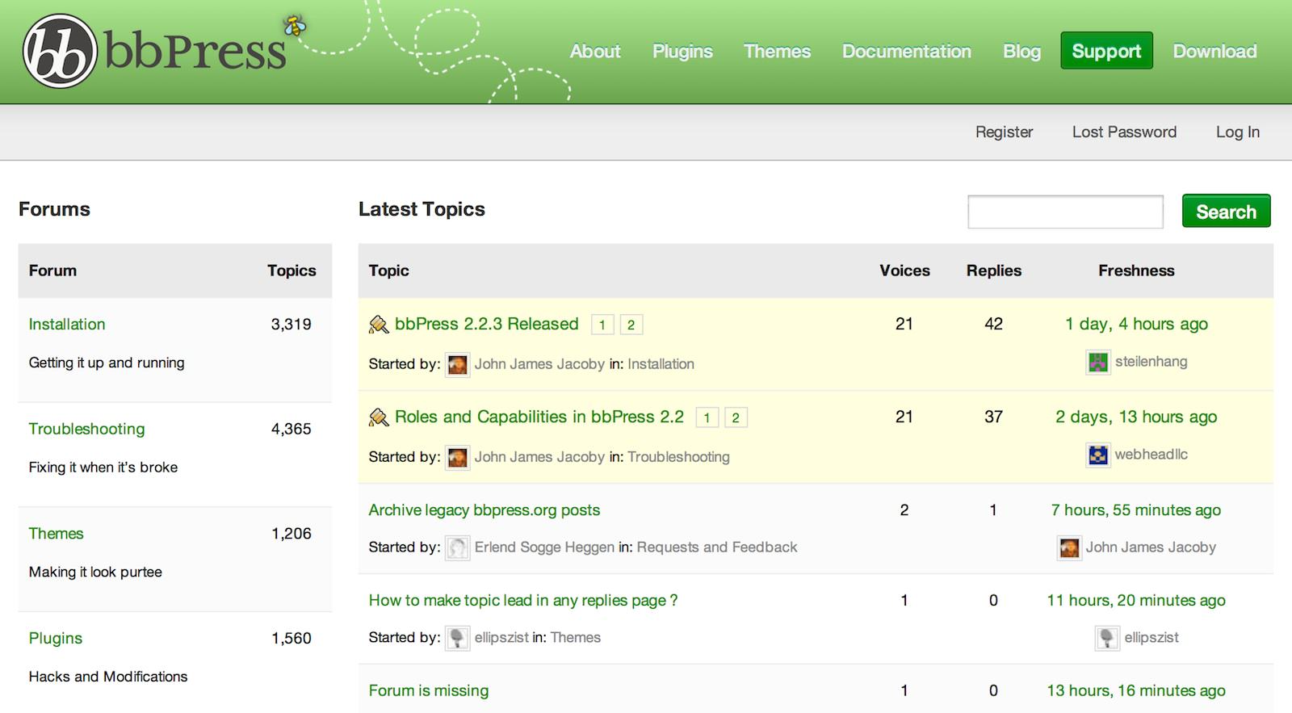Click the pin icon beside Roles and Capabilities
This screenshot has width=1292, height=713.
pos(379,417)
